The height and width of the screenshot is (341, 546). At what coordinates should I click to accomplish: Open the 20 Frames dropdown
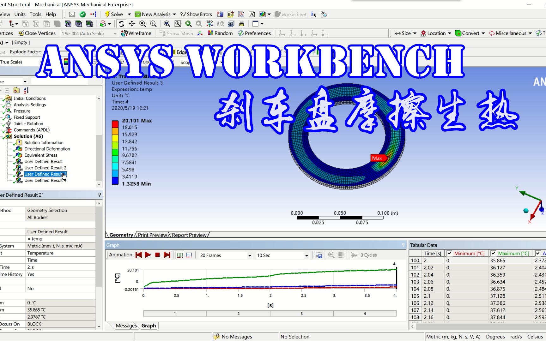[x=250, y=255]
